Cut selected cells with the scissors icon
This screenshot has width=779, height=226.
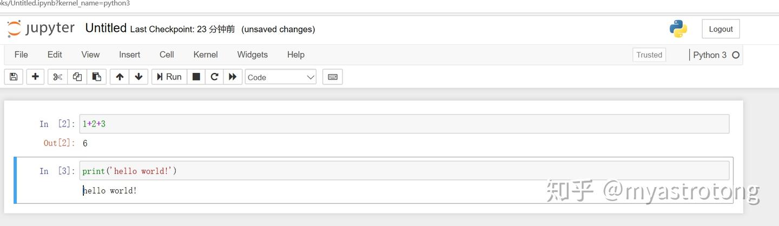(57, 77)
